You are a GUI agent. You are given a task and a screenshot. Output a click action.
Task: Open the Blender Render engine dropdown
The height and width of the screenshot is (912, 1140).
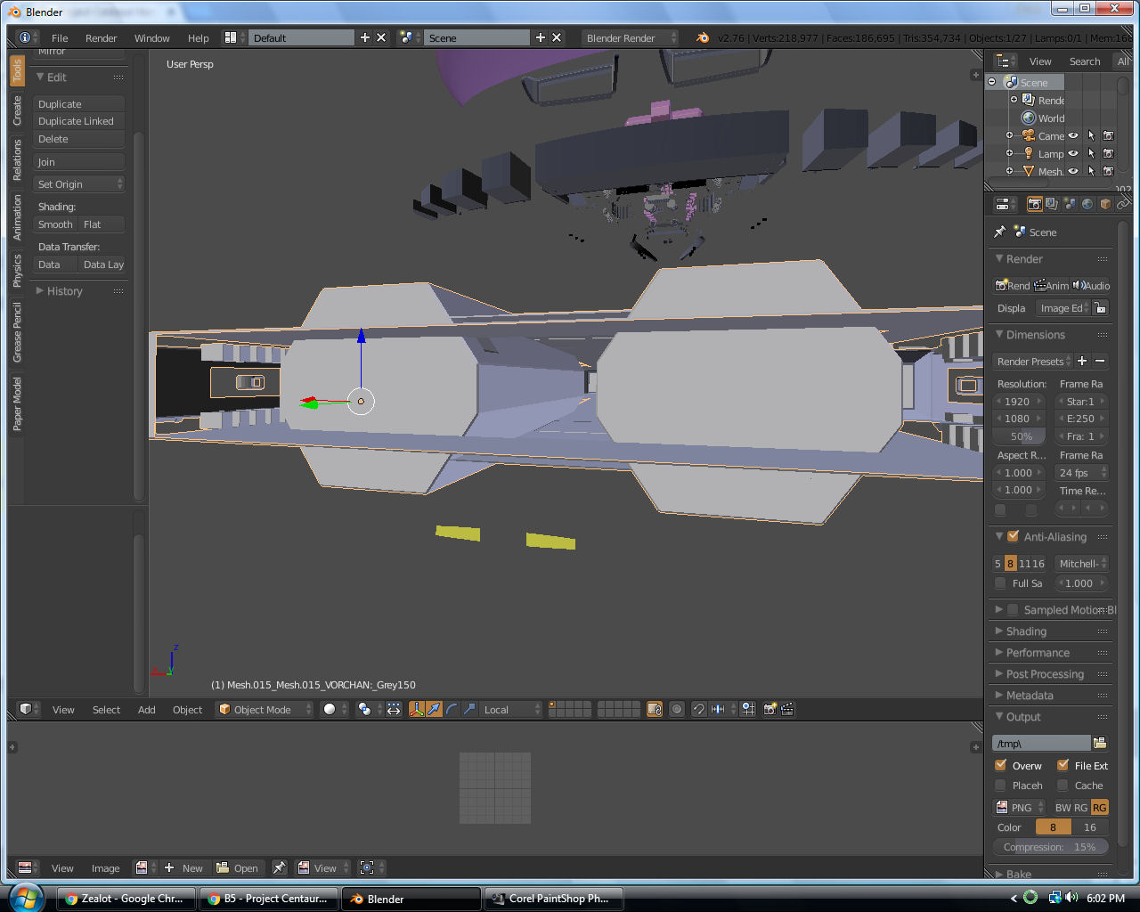[x=629, y=37]
